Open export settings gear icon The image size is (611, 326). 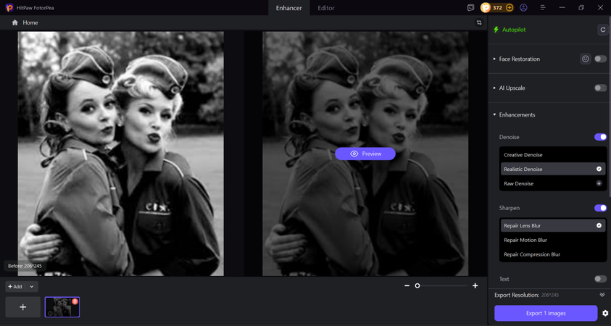click(x=605, y=313)
